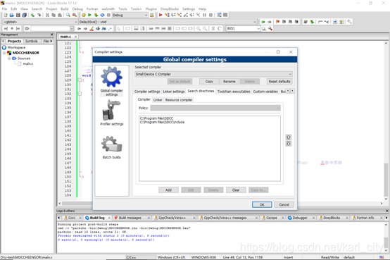Select the C:\Program Files\SDCC\include entry
Image resolution: width=390 pixels, height=260 pixels.
point(162,123)
